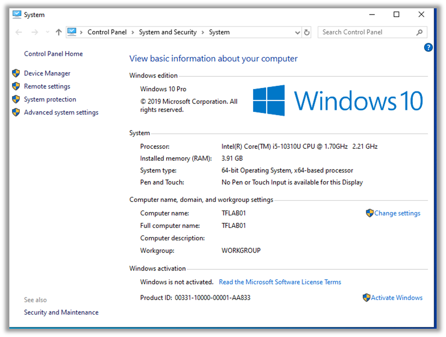Expand chevron before Control Panel breadcrumb

point(81,32)
